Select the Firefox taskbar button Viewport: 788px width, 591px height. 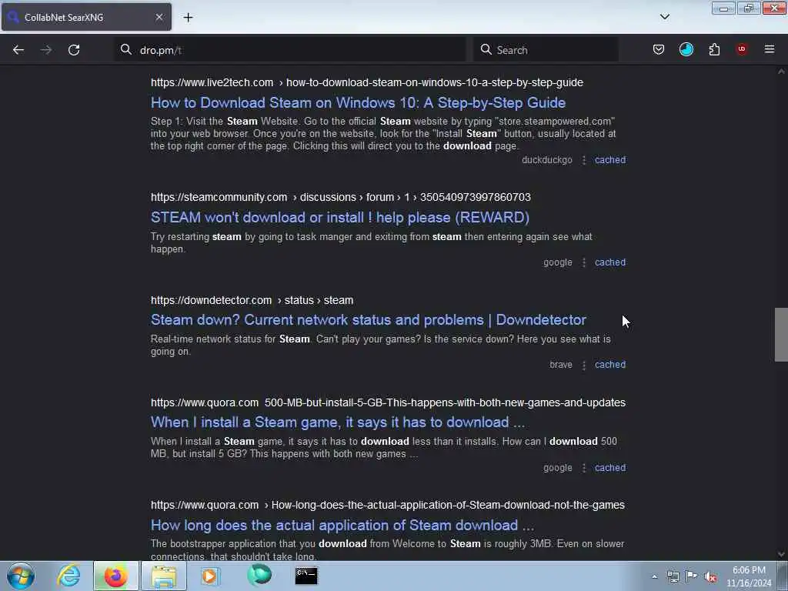[x=115, y=576]
